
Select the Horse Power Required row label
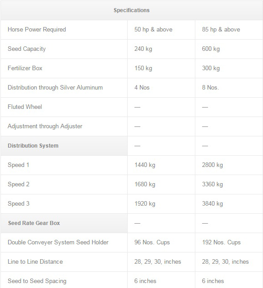pos(37,30)
